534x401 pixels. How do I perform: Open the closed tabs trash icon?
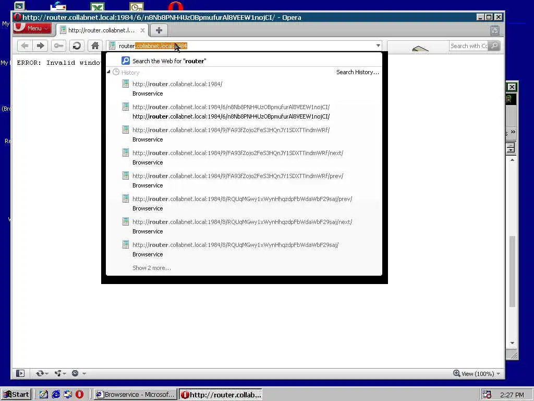point(495,31)
